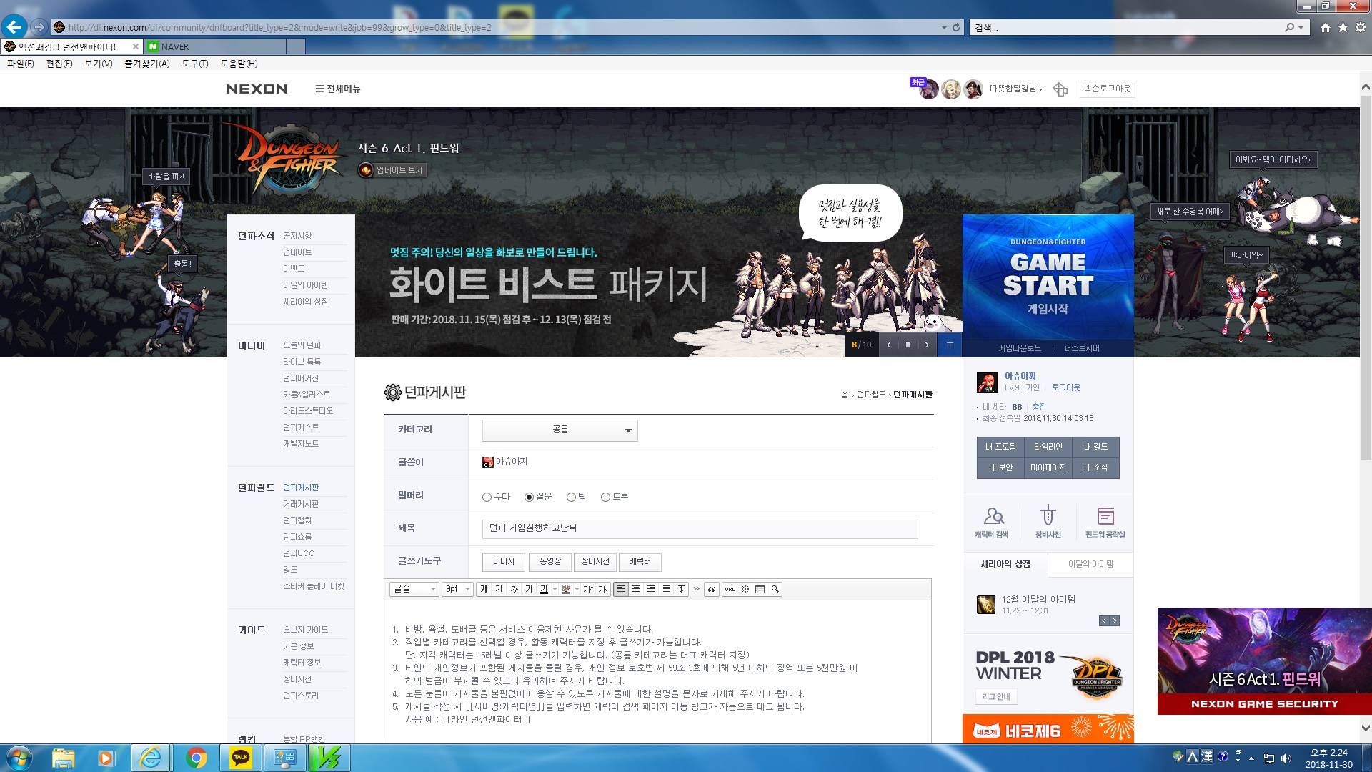The height and width of the screenshot is (772, 1372).
Task: Pause the banner slideshow
Action: point(908,345)
